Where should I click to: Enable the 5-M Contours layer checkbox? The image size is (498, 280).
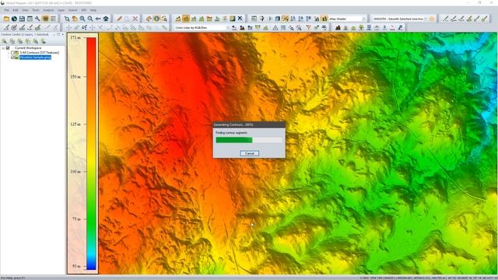click(12, 52)
